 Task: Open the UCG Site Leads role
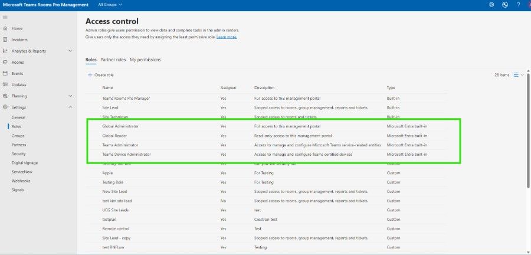click(x=116, y=210)
